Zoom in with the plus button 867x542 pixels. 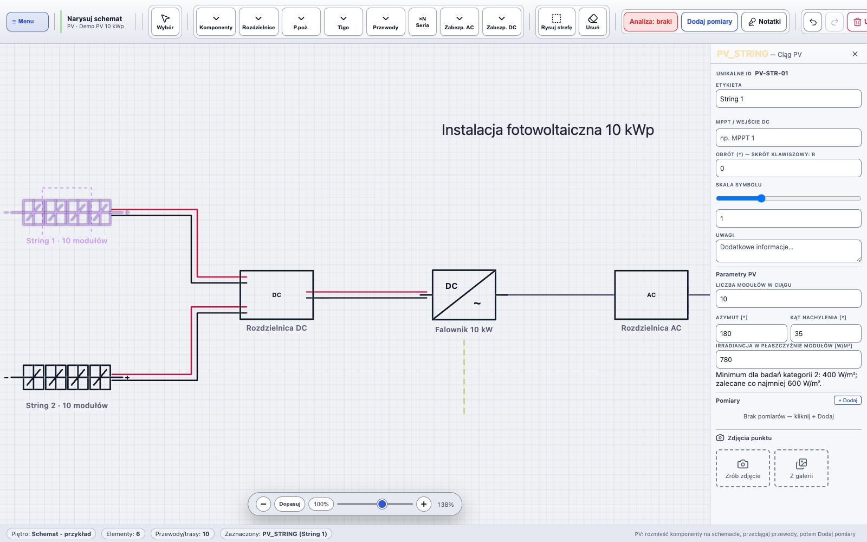[x=424, y=504]
